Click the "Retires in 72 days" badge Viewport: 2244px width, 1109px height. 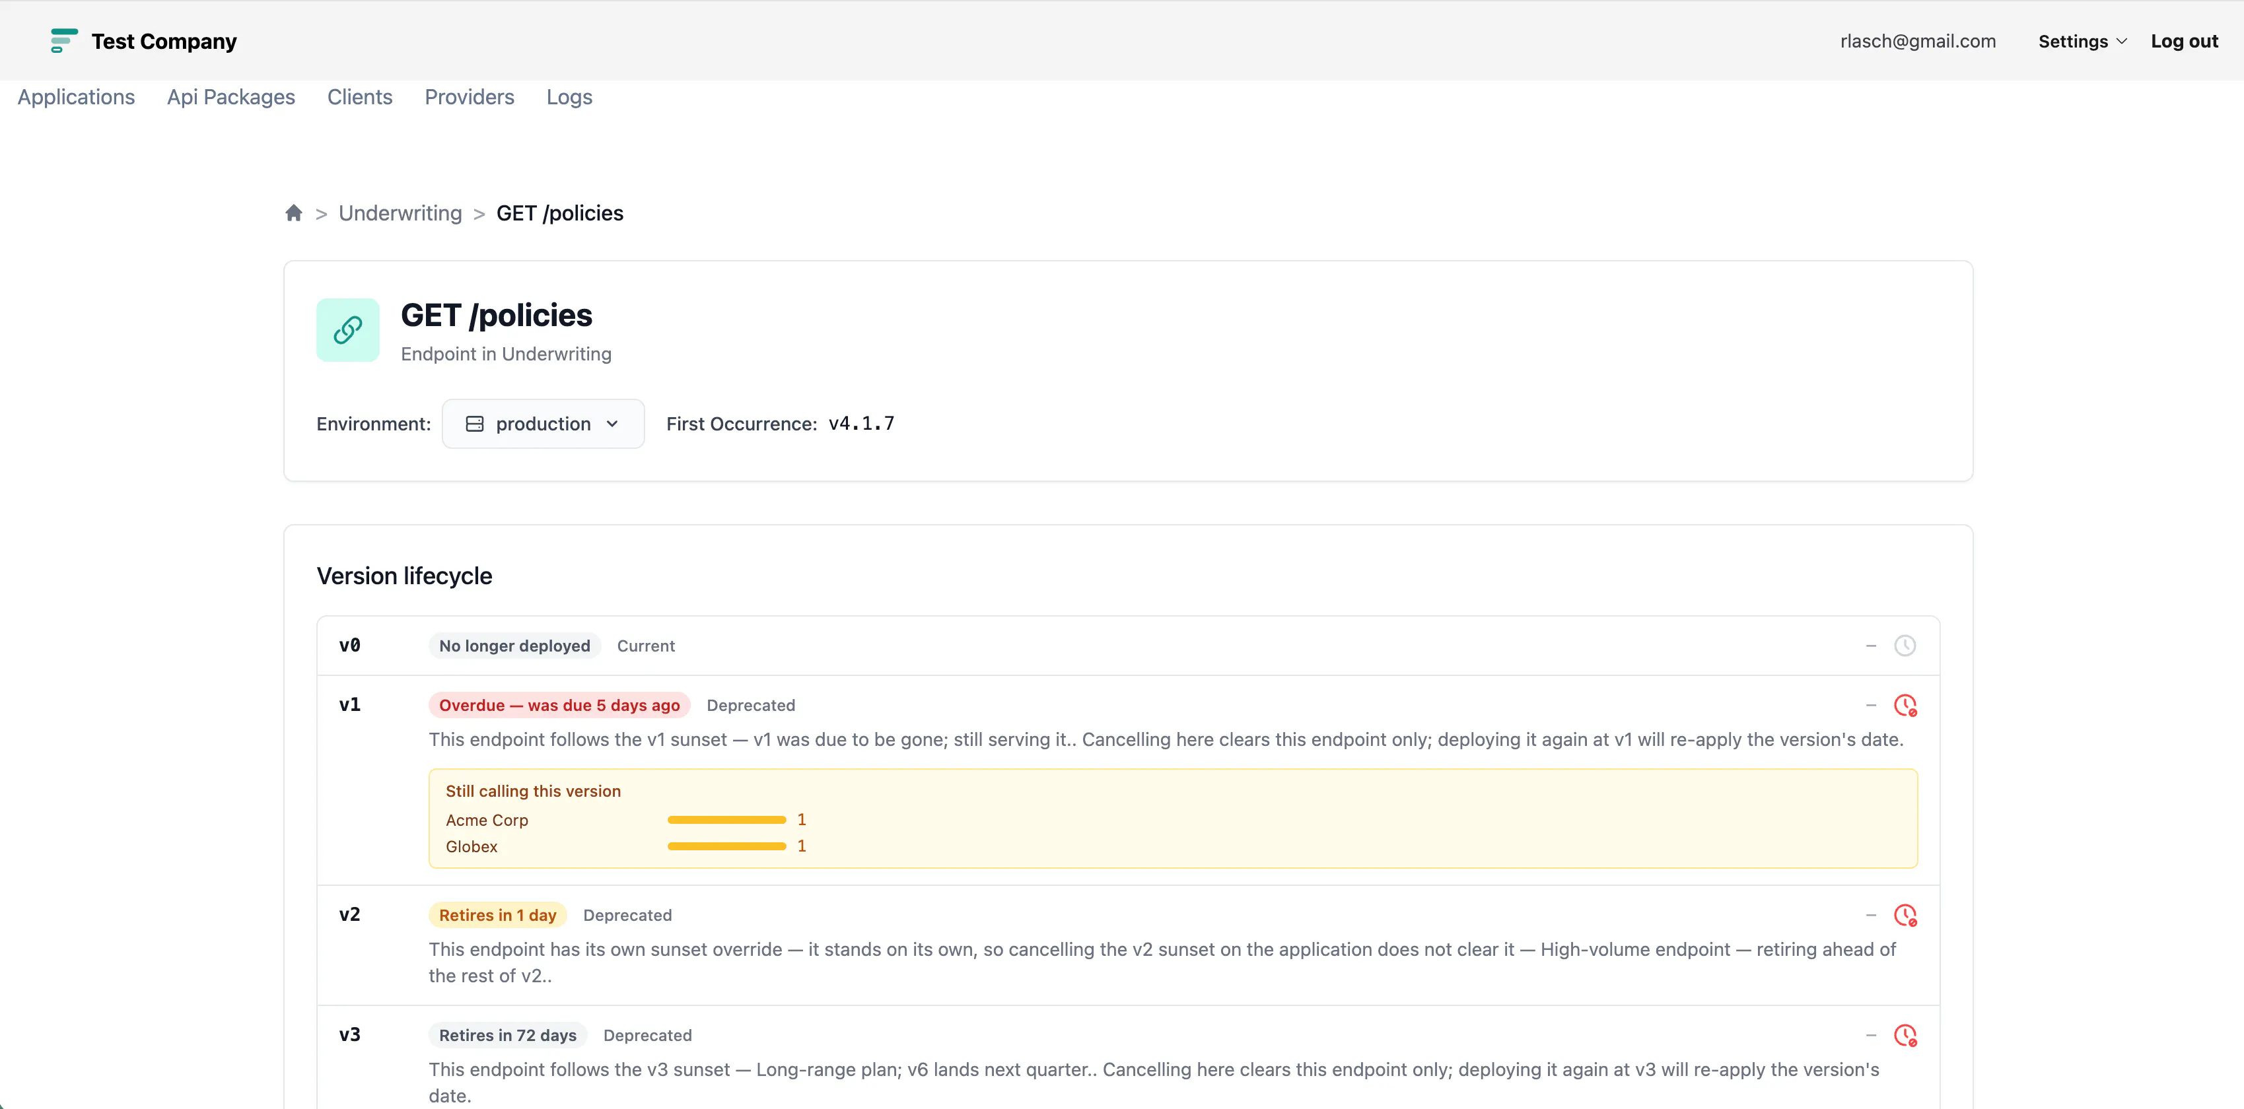coord(508,1035)
